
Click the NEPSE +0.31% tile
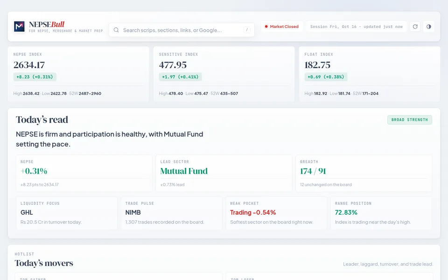[x=84, y=173]
